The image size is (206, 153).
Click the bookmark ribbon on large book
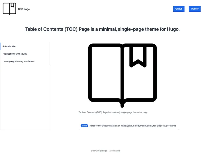point(138,56)
